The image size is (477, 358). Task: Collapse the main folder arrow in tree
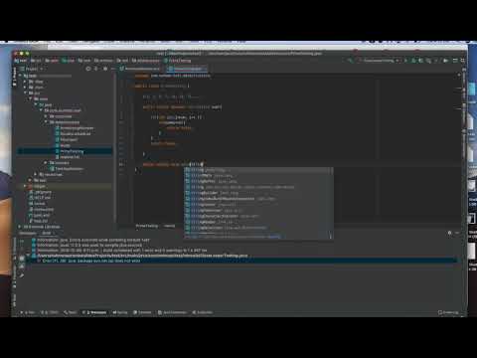coord(31,98)
